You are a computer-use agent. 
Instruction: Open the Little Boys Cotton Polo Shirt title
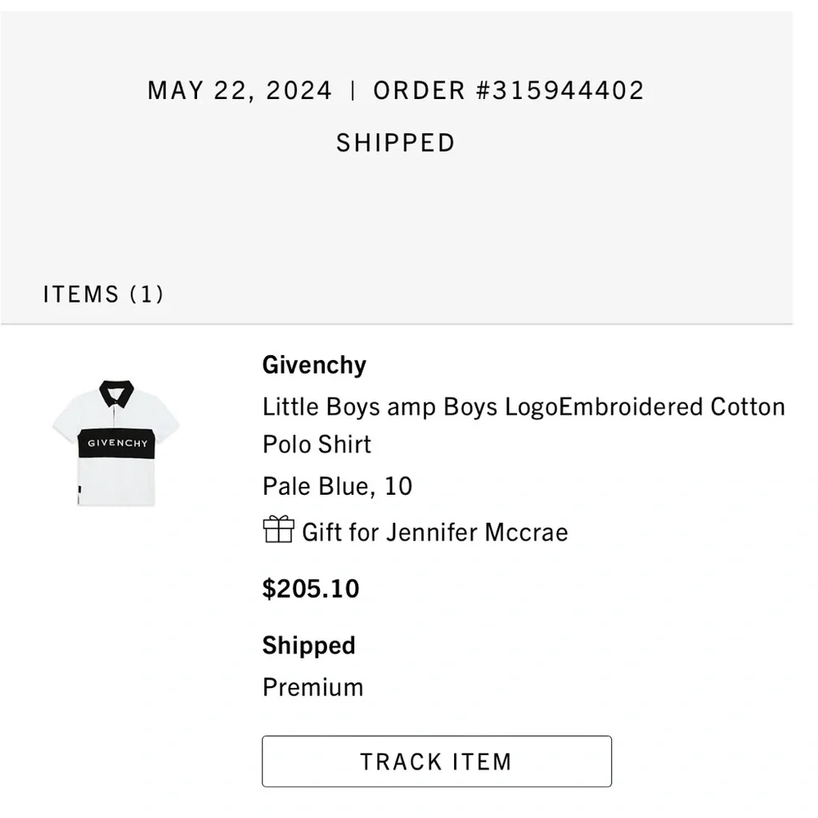[x=524, y=407]
